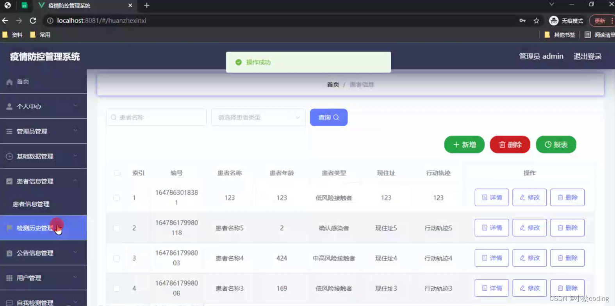615x306 pixels.
Task: Open the 其他书签 bookmarks folder
Action: (560, 35)
